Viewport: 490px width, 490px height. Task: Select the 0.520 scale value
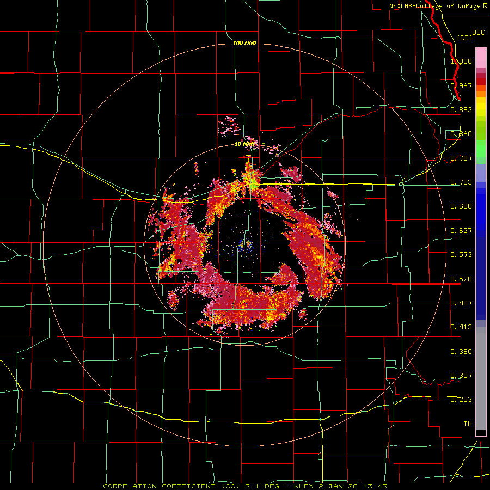coord(461,279)
